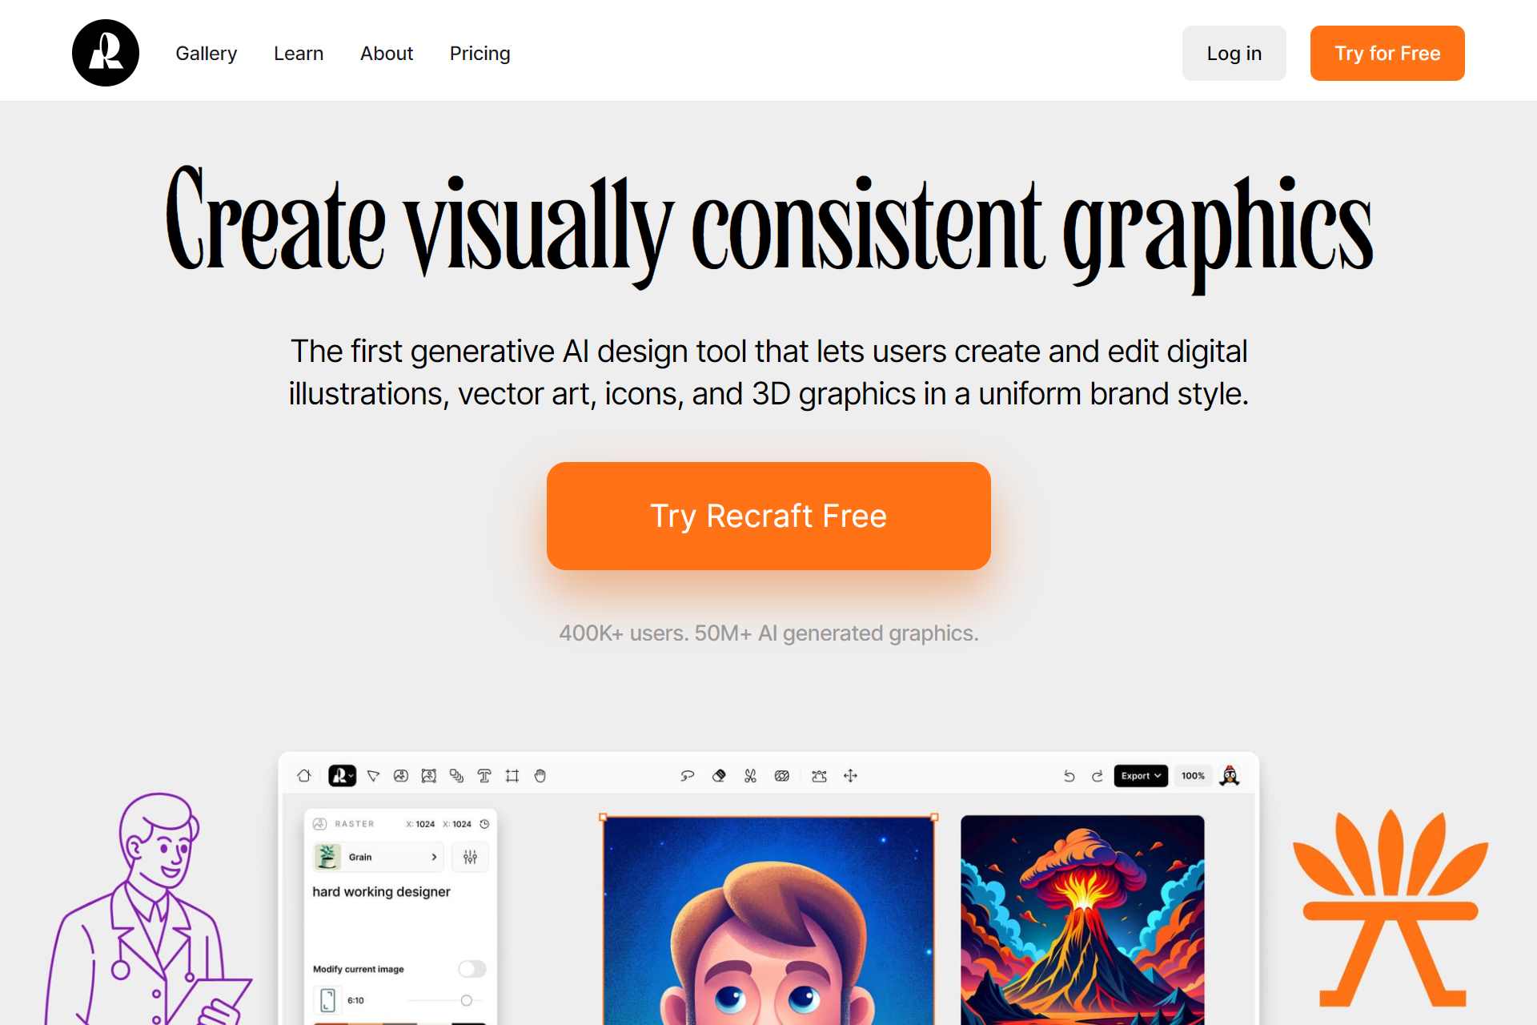Click the penguin user avatar
1537x1025 pixels.
1230,775
